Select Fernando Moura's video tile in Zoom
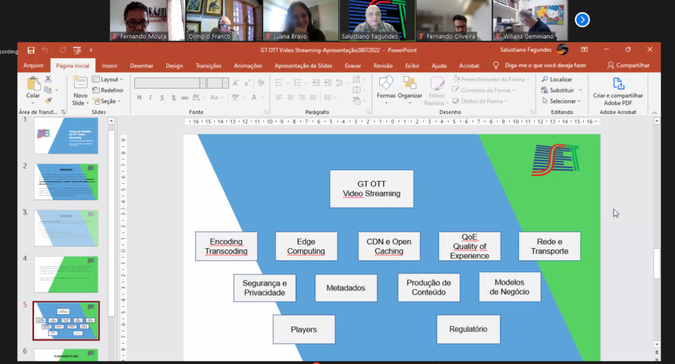The height and width of the screenshot is (364, 675). point(148,20)
